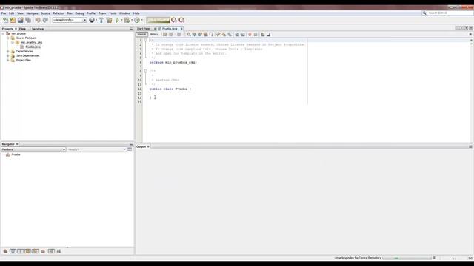Open the Members dropdown in Navigator
Screen dimensions: 474x266
click(x=33, y=149)
